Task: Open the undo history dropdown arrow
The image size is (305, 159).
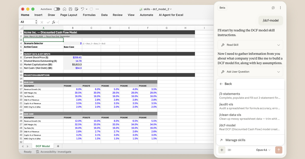Action: pyautogui.click(x=87, y=9)
